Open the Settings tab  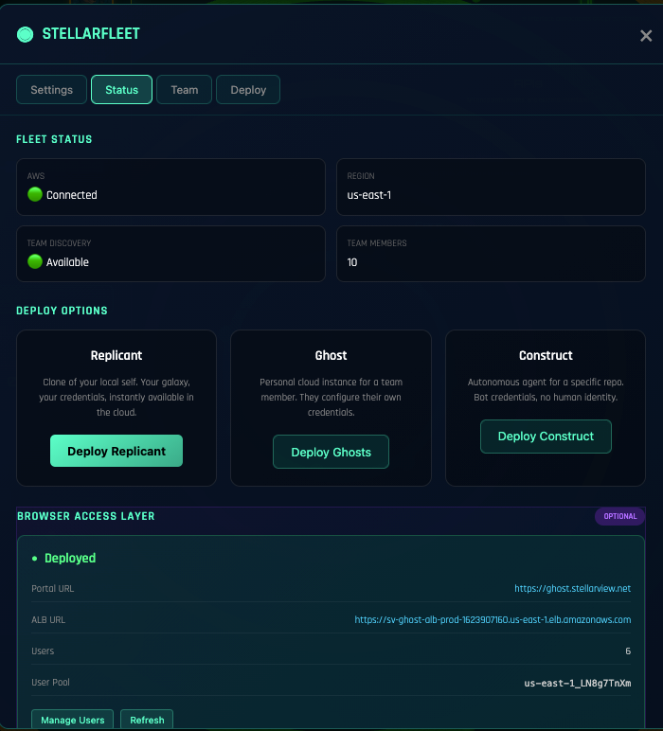[x=51, y=90]
